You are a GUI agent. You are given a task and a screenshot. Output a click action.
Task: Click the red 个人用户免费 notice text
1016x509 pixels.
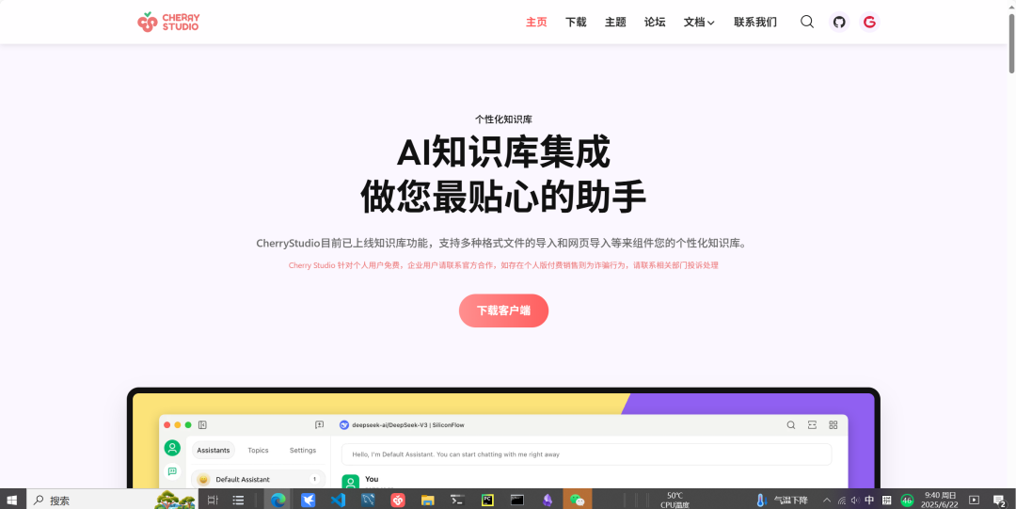(503, 265)
